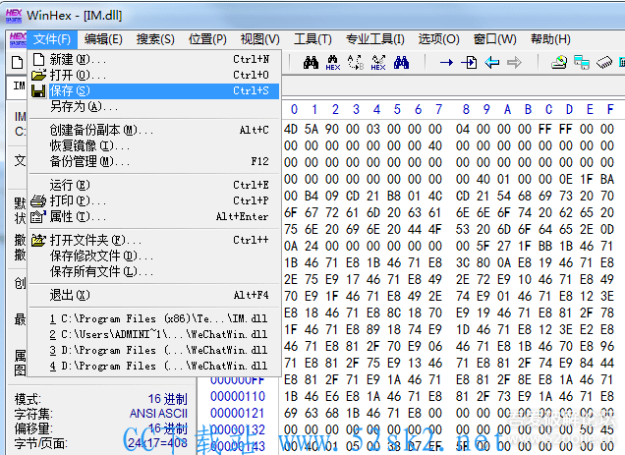The height and width of the screenshot is (455, 625).
Task: Click the printer icon beside 打印
Action: tap(38, 200)
